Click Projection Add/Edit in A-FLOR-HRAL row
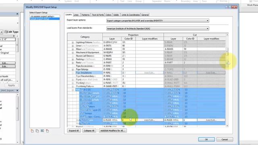This screenshot has height=145, width=258. [x=150, y=120]
